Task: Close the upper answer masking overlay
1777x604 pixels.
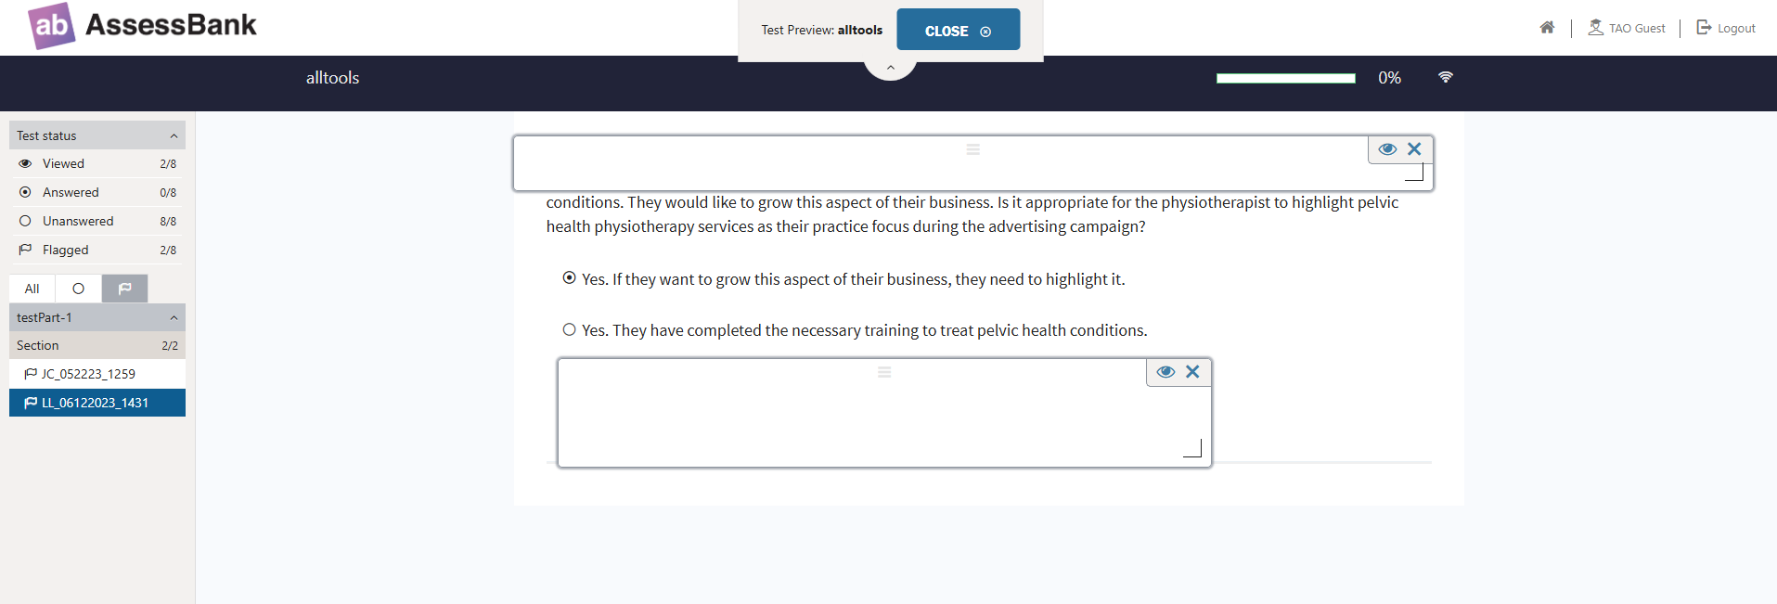Action: (1414, 148)
